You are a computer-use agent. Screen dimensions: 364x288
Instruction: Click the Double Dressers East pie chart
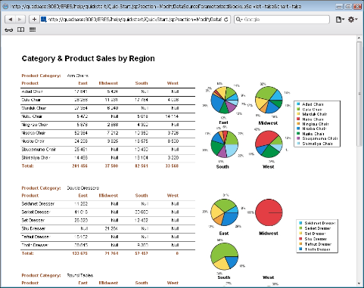[x=224, y=212]
